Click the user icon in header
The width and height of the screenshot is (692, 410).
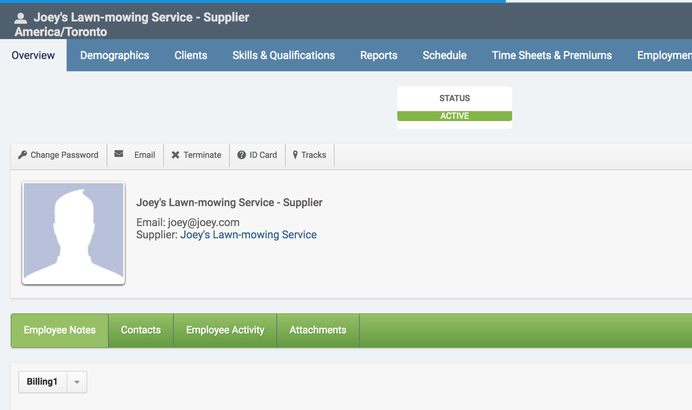tap(21, 18)
